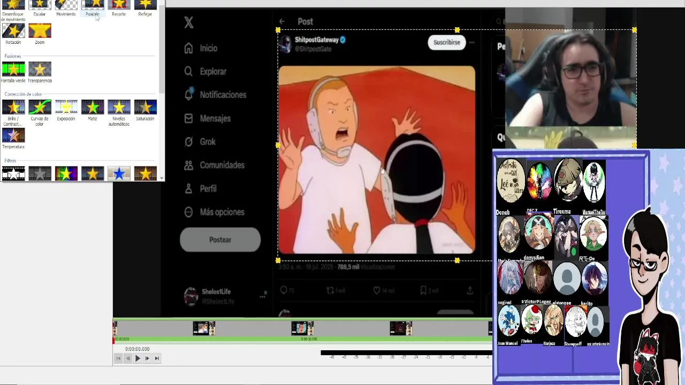This screenshot has height=385, width=685.
Task: Open the SheloslLife account switcher
Action: click(x=226, y=296)
